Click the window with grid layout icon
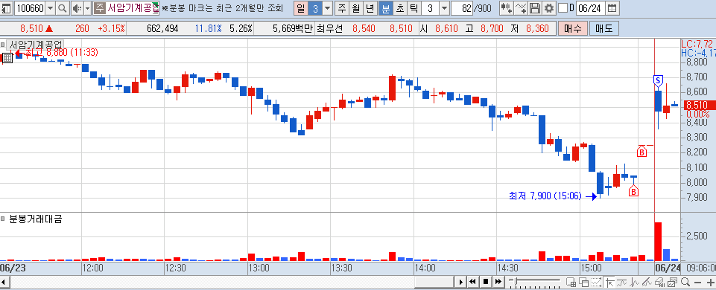The height and width of the screenshot is (290, 716). click(x=571, y=282)
